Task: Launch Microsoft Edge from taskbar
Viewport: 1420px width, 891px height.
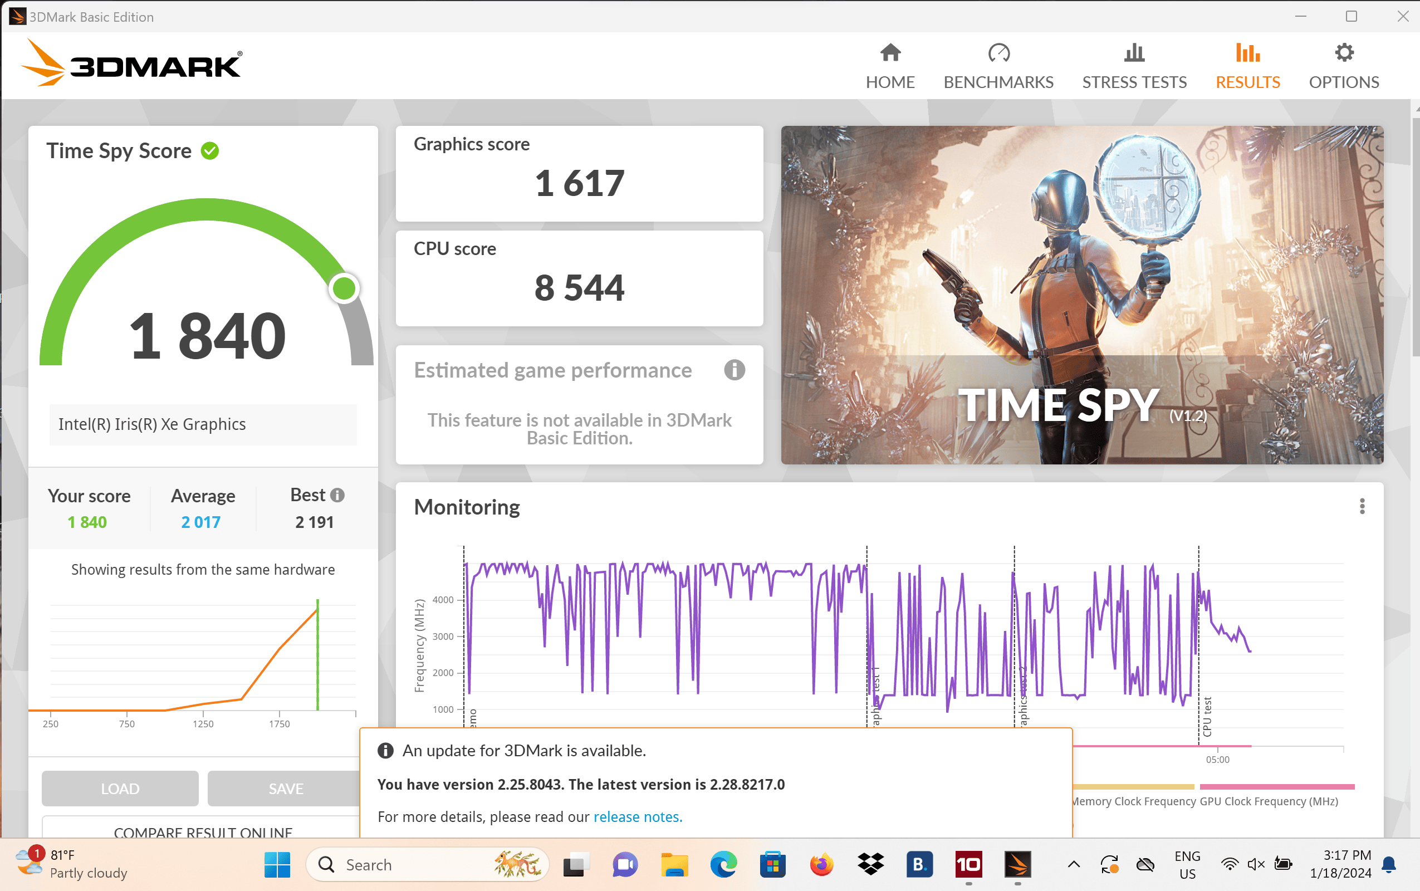Action: pos(723,864)
